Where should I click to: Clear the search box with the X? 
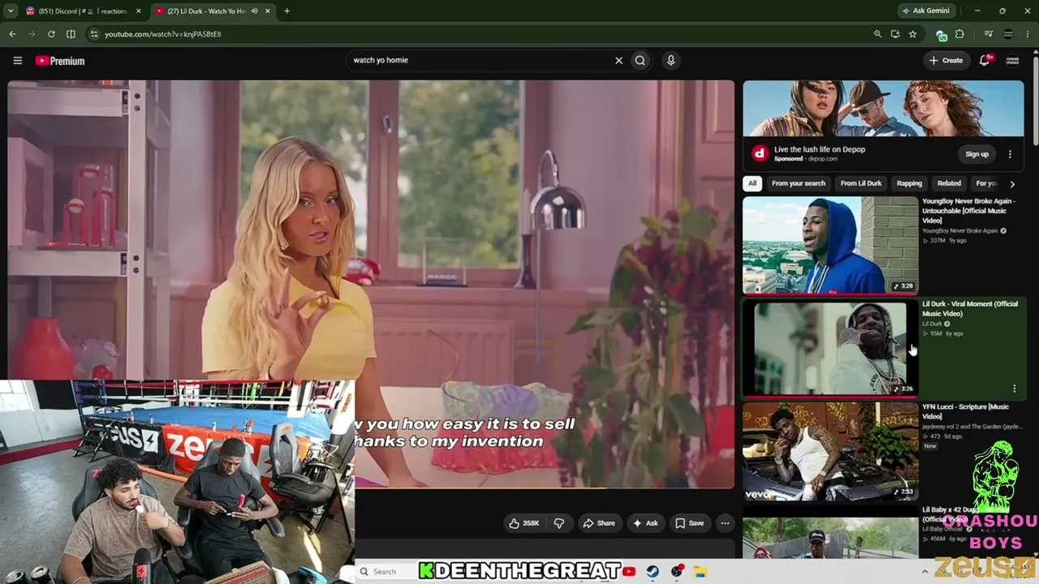pos(619,60)
